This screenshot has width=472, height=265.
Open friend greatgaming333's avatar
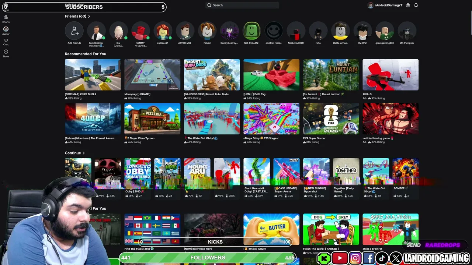(x=385, y=31)
